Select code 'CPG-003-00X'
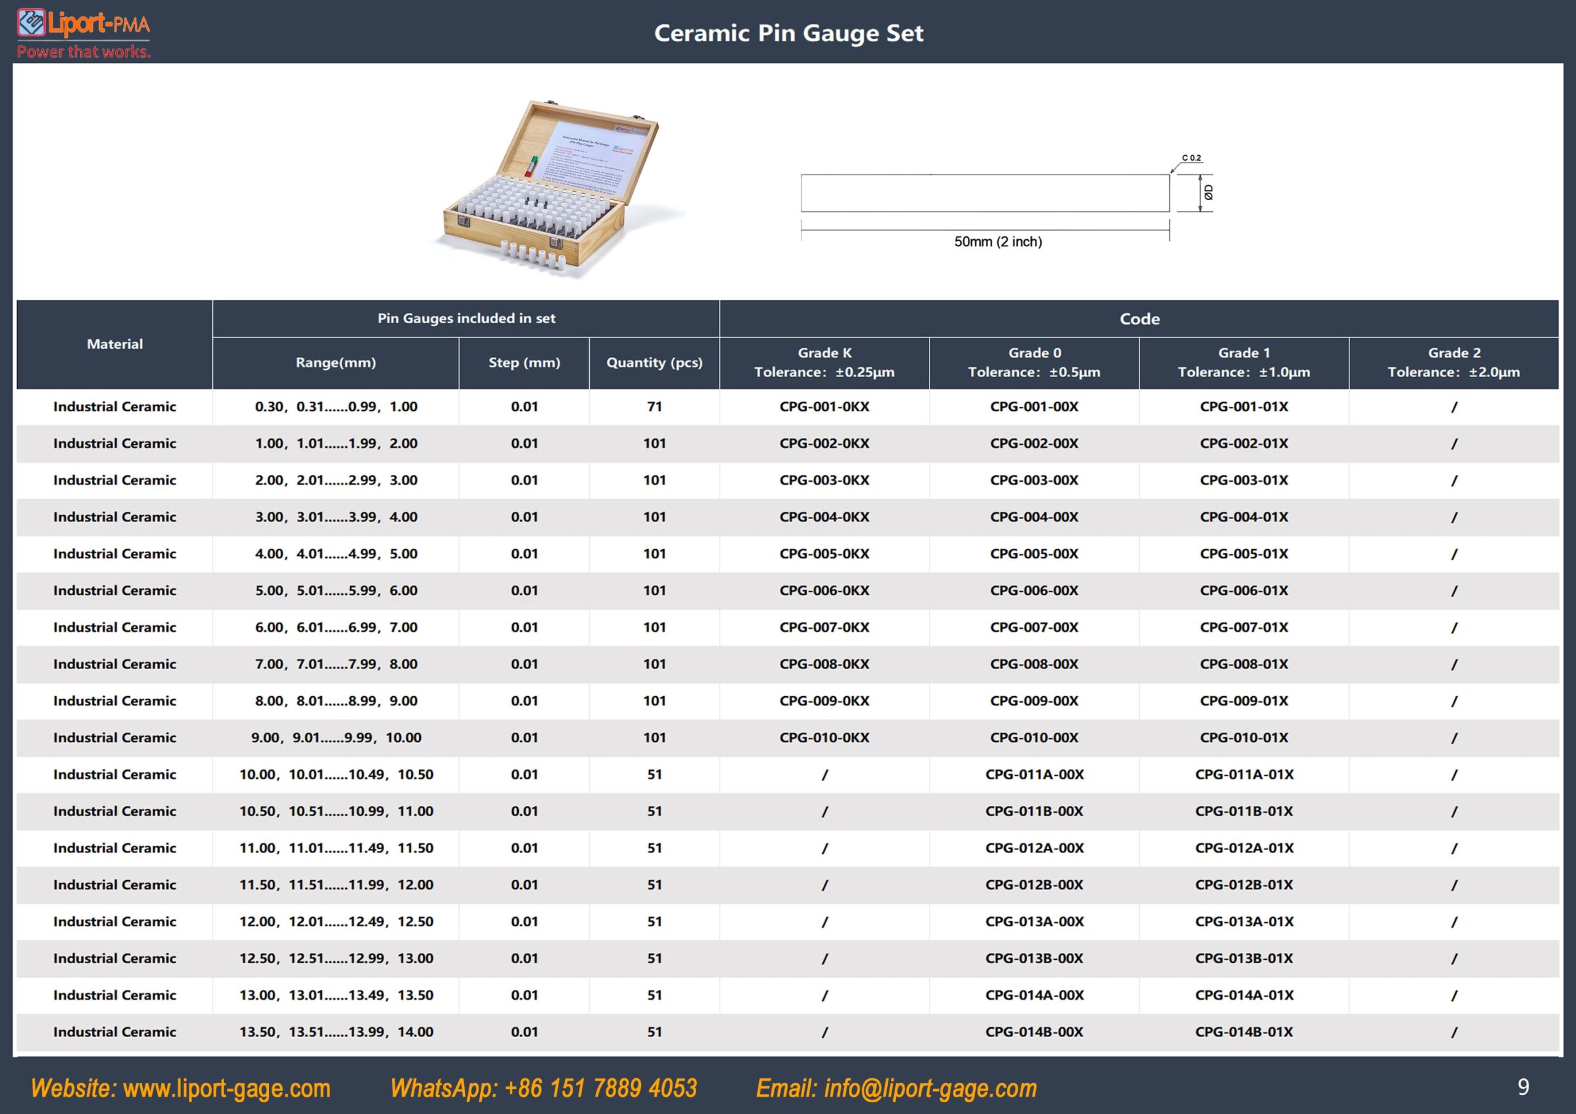The width and height of the screenshot is (1576, 1114). click(1034, 481)
